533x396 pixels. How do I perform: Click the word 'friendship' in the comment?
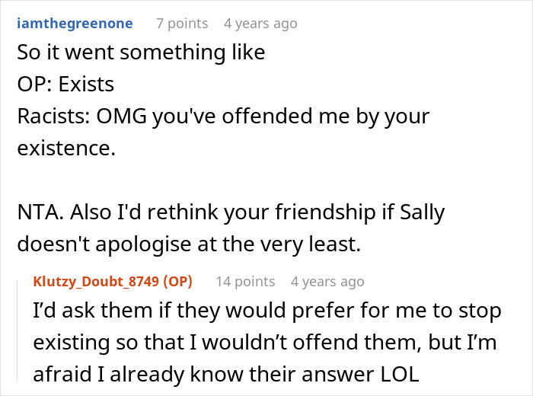325,212
